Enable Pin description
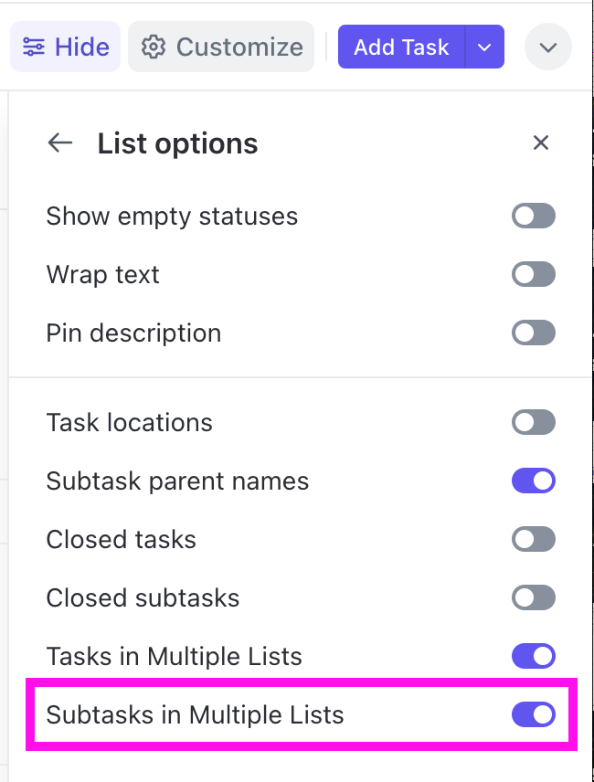 [x=534, y=333]
